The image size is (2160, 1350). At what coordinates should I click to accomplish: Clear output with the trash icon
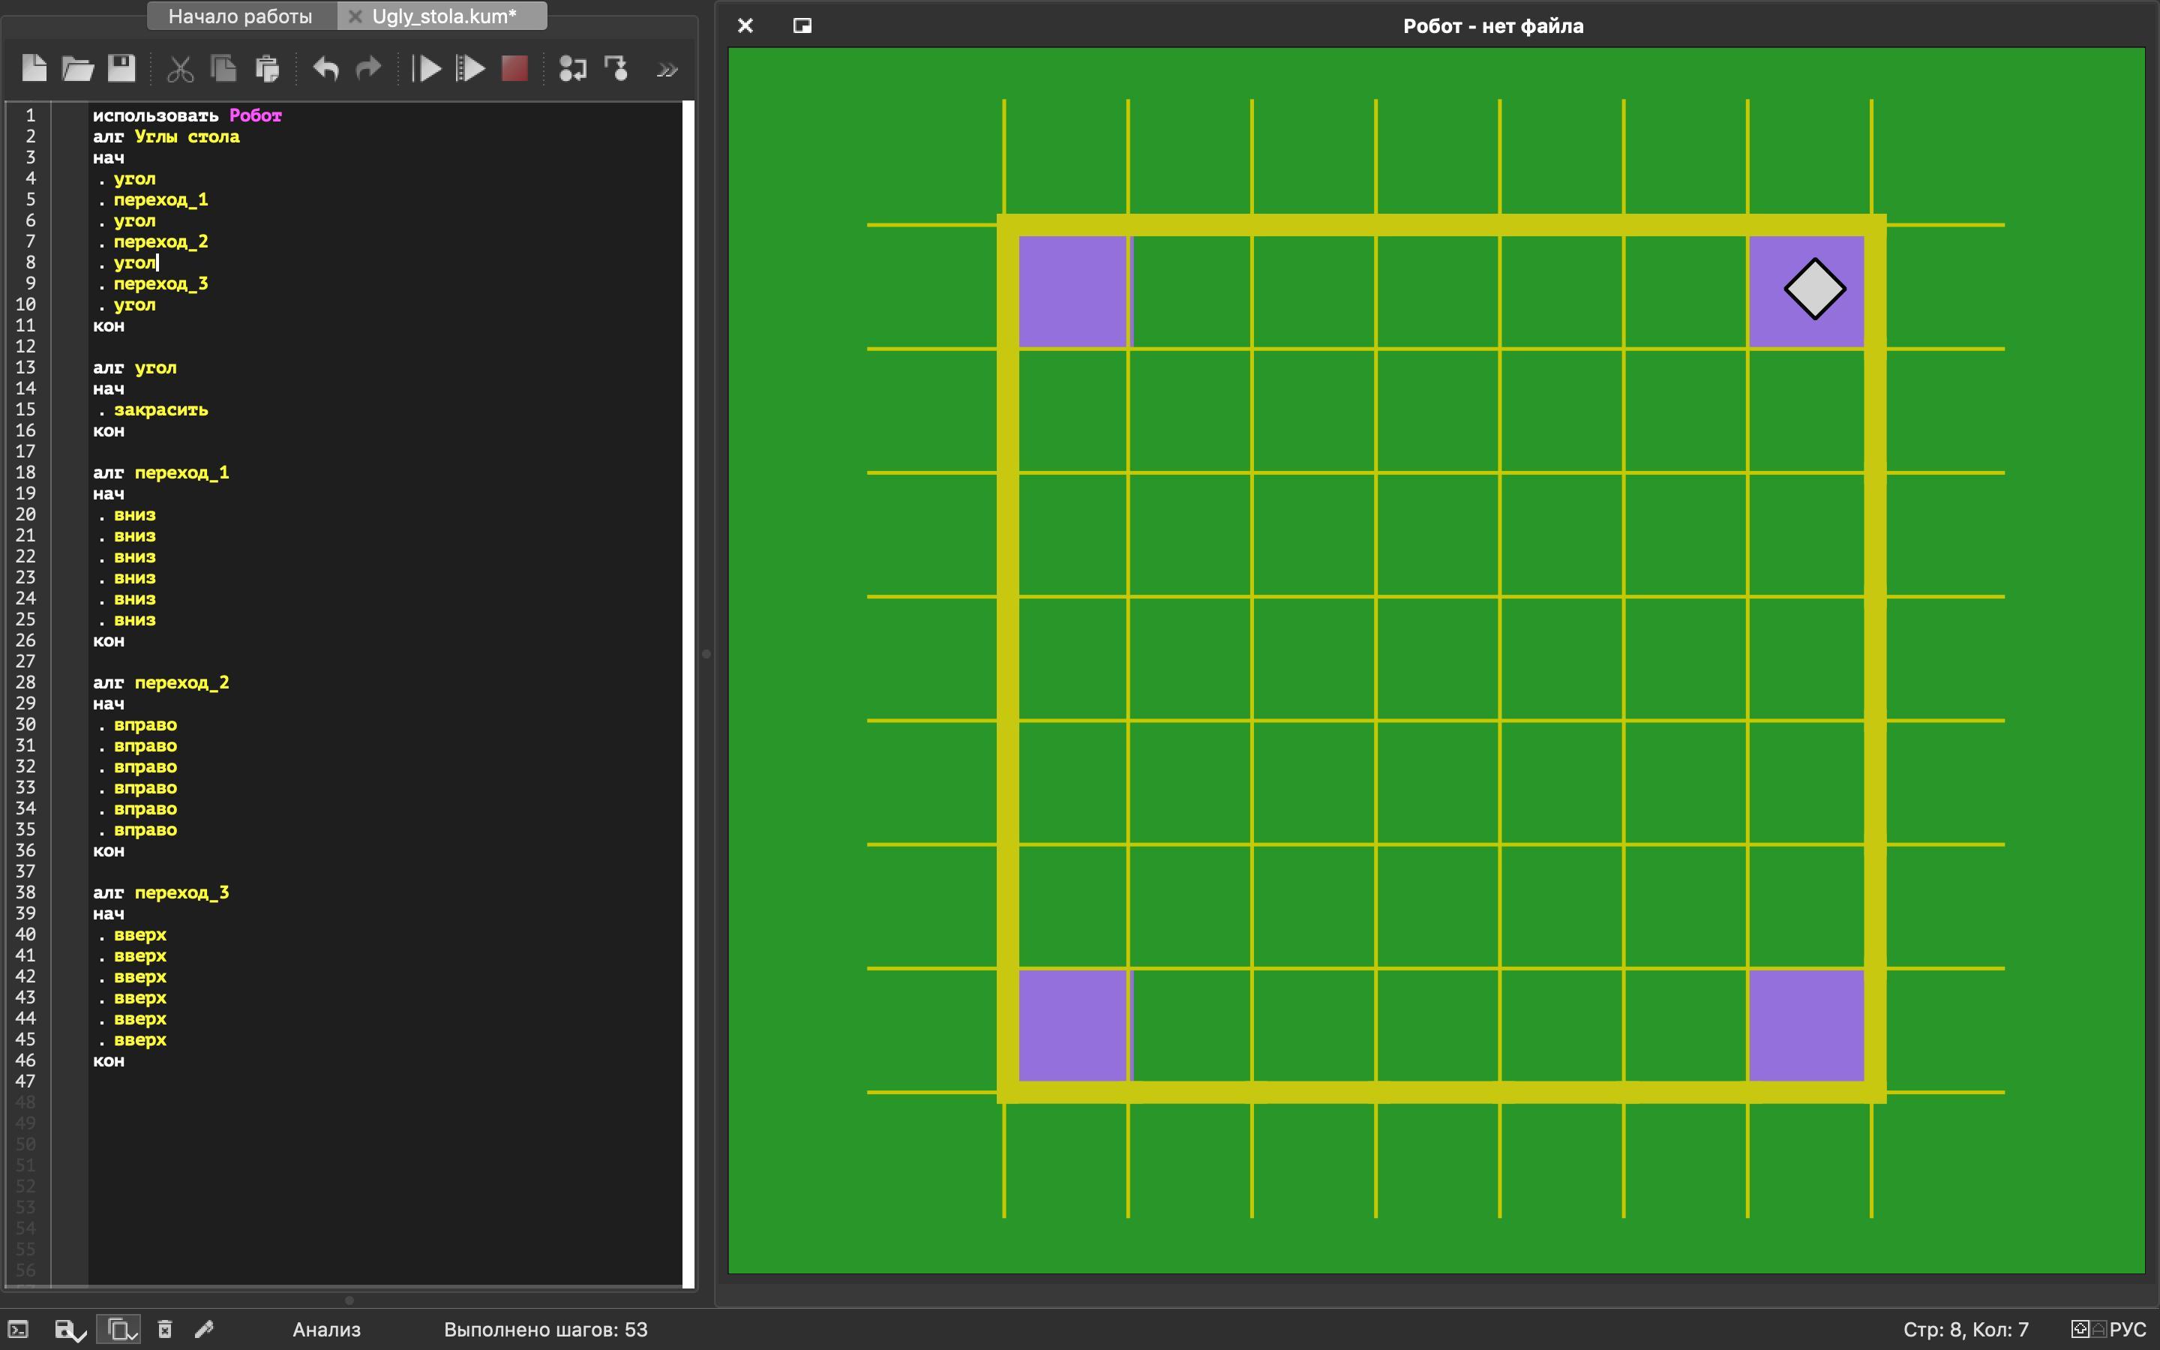[164, 1330]
